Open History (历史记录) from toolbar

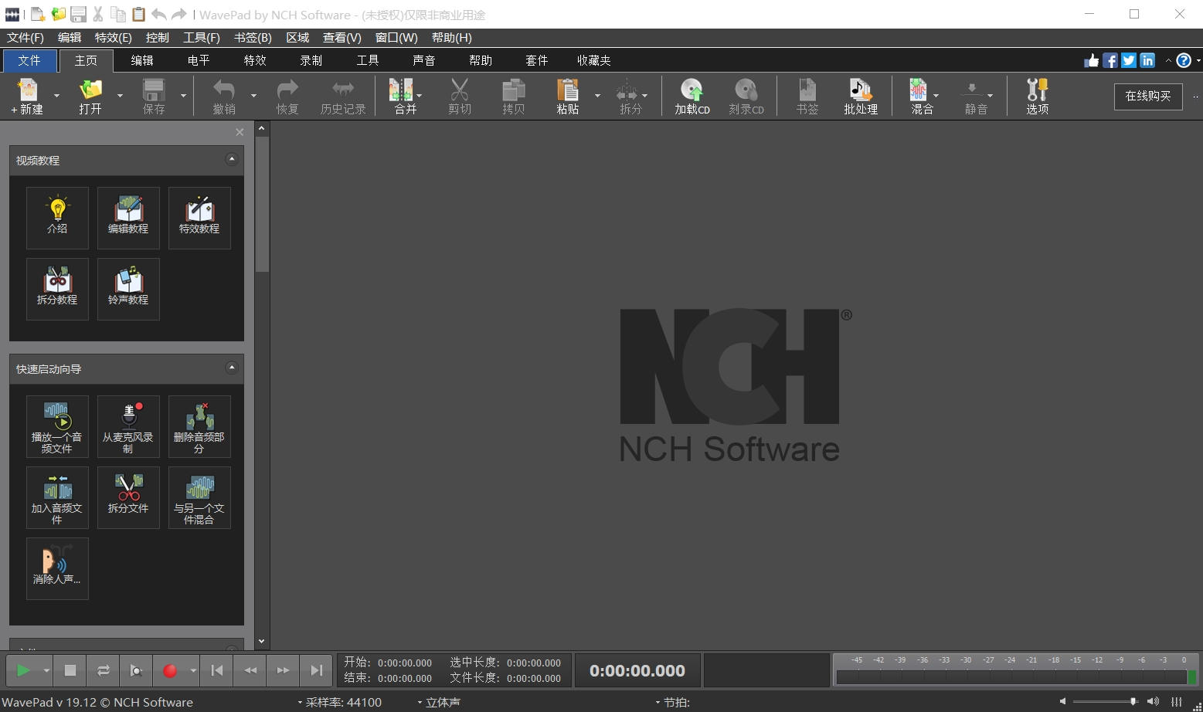pos(343,96)
